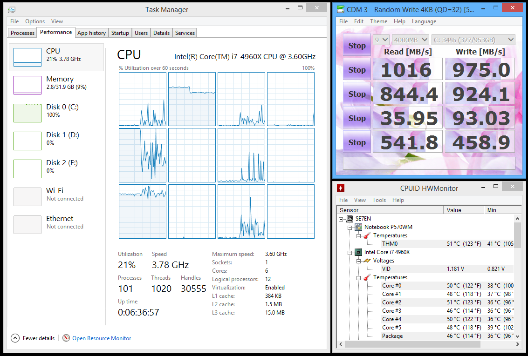This screenshot has width=528, height=356.
Task: Switch to the Startup tab
Action: pos(120,33)
